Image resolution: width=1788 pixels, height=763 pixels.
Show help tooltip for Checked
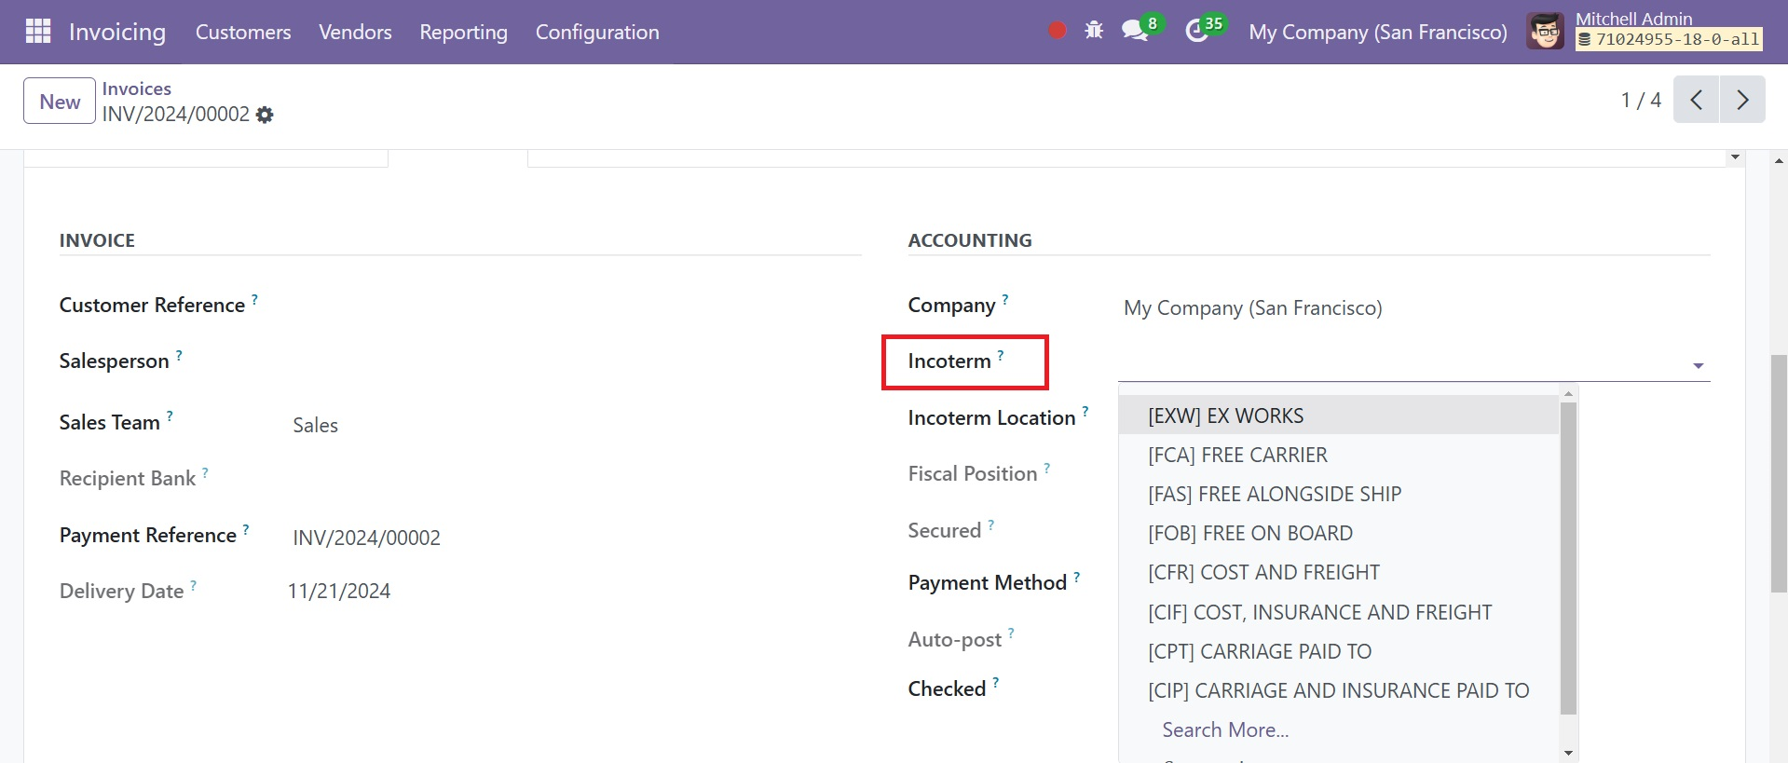[995, 683]
